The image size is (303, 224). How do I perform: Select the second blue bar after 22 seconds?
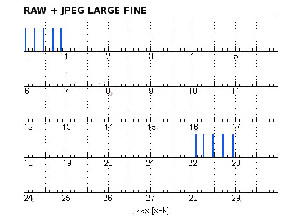tap(203, 145)
